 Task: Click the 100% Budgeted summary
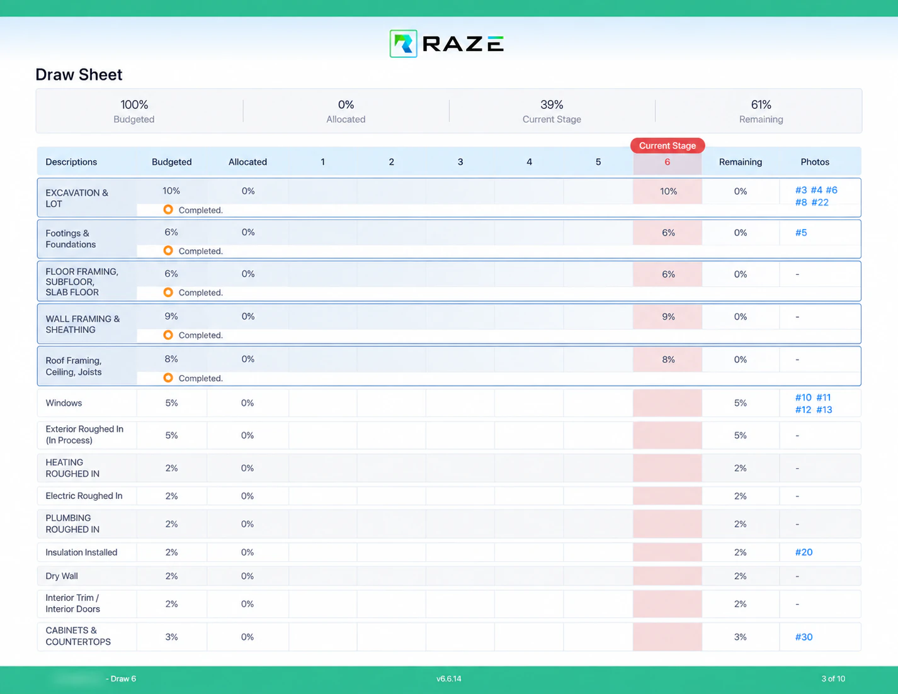pos(134,111)
